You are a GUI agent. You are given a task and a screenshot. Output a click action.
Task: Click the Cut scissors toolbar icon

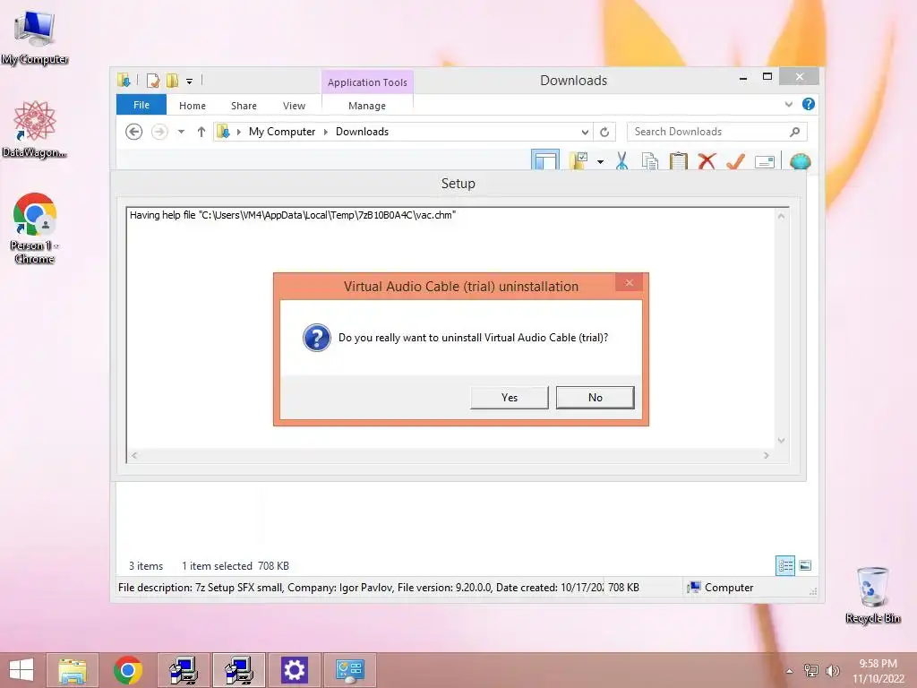point(621,161)
